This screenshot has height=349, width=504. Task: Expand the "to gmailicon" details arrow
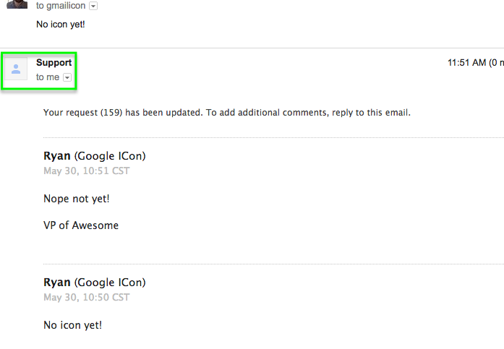[93, 6]
